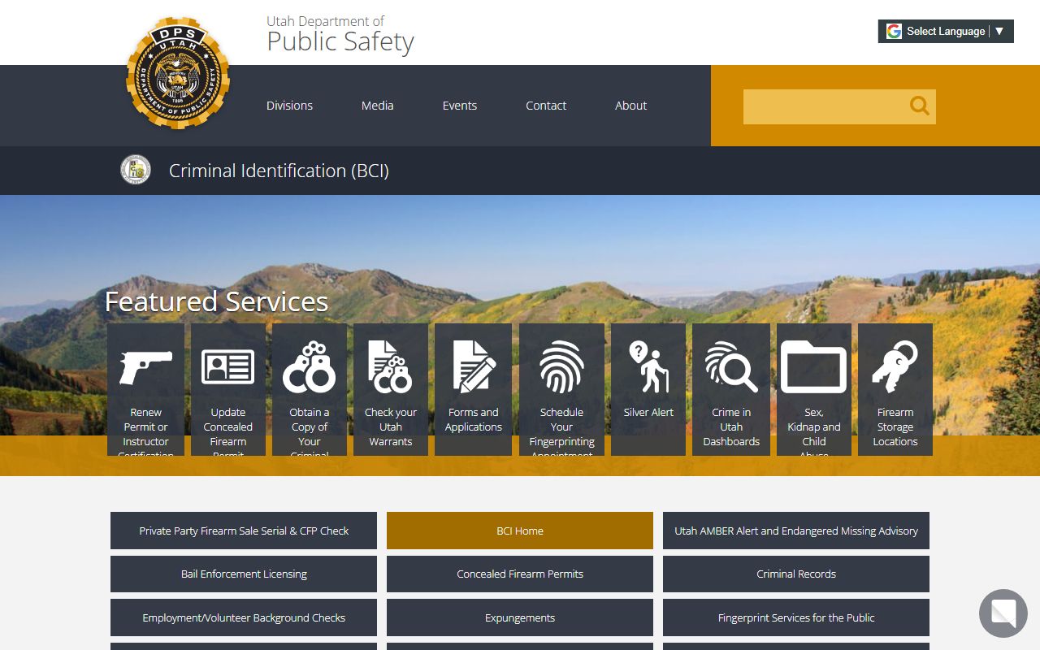
Task: Open Utah AMBER Alert and Endangered Missing Advisory
Action: pos(796,531)
